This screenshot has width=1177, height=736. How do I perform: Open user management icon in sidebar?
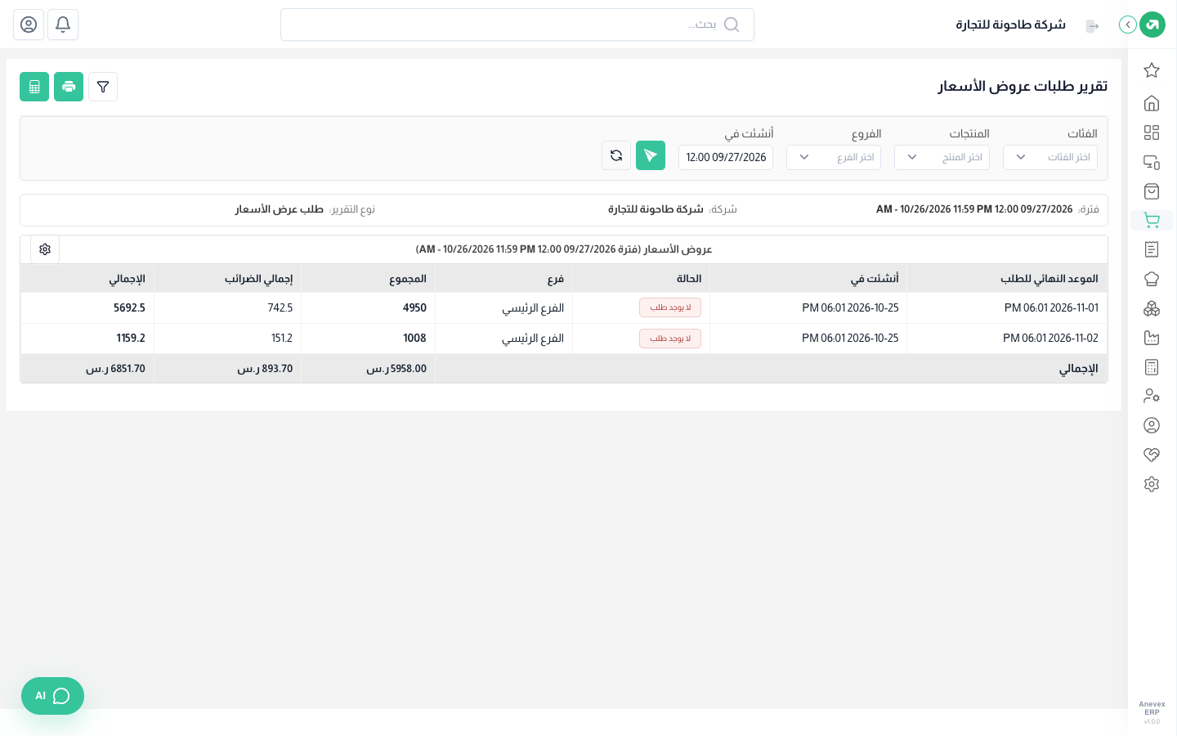click(1152, 396)
